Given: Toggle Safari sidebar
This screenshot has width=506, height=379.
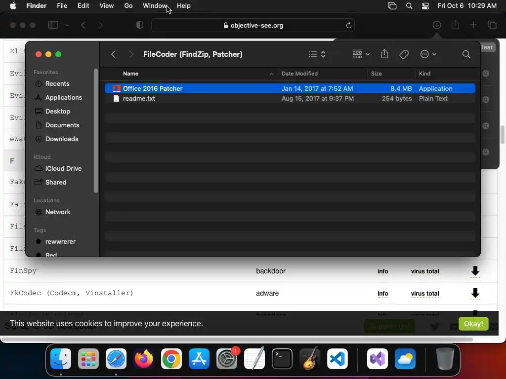Looking at the screenshot, I should coord(53,25).
